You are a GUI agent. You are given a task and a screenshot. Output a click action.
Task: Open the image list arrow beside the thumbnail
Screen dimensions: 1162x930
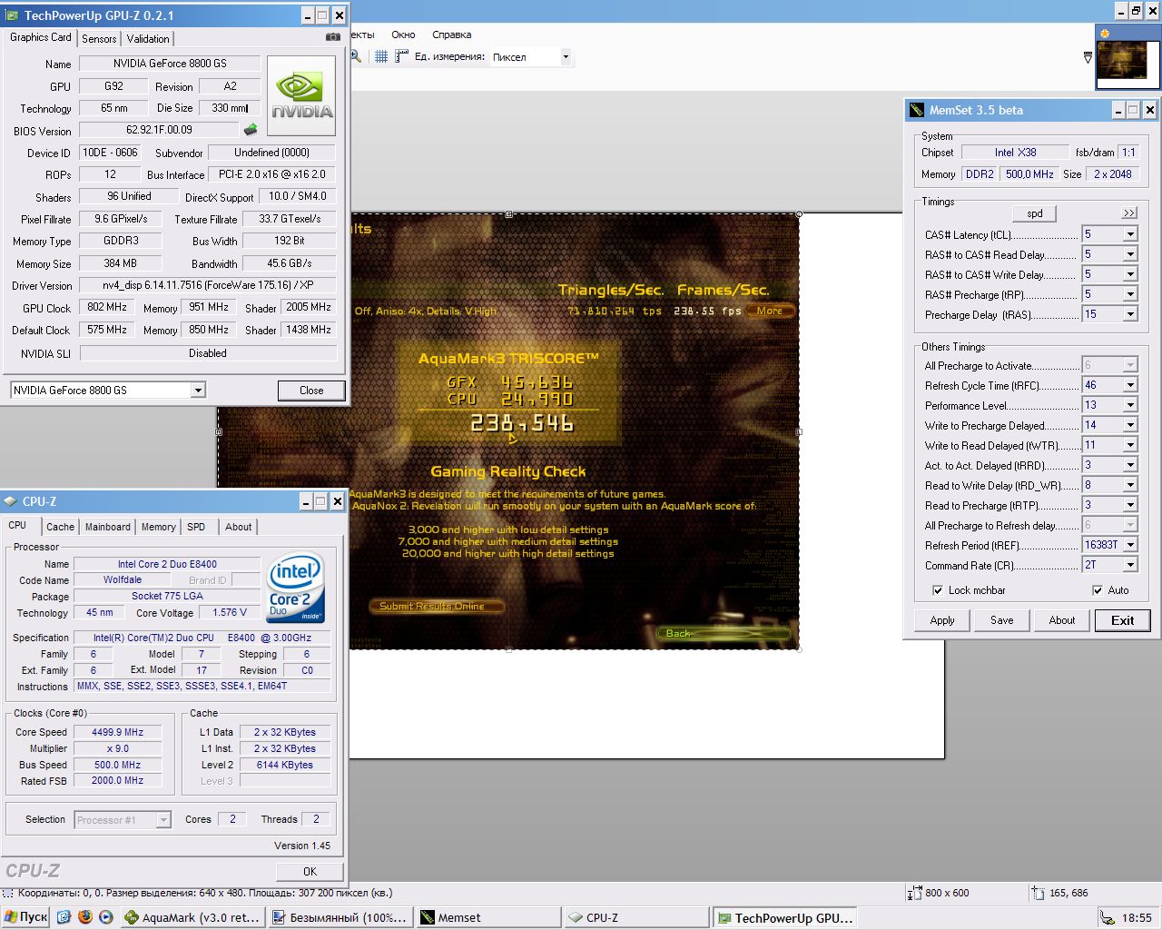pos(1088,57)
